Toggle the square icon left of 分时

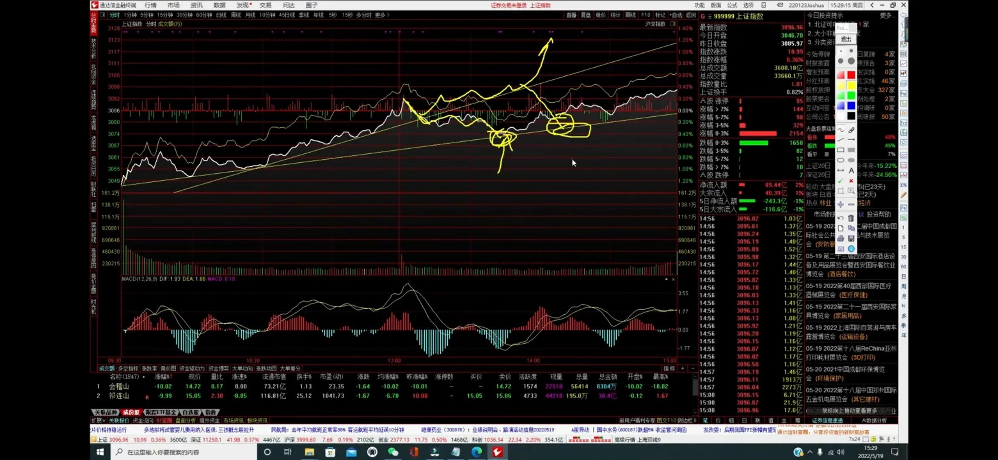coord(102,15)
